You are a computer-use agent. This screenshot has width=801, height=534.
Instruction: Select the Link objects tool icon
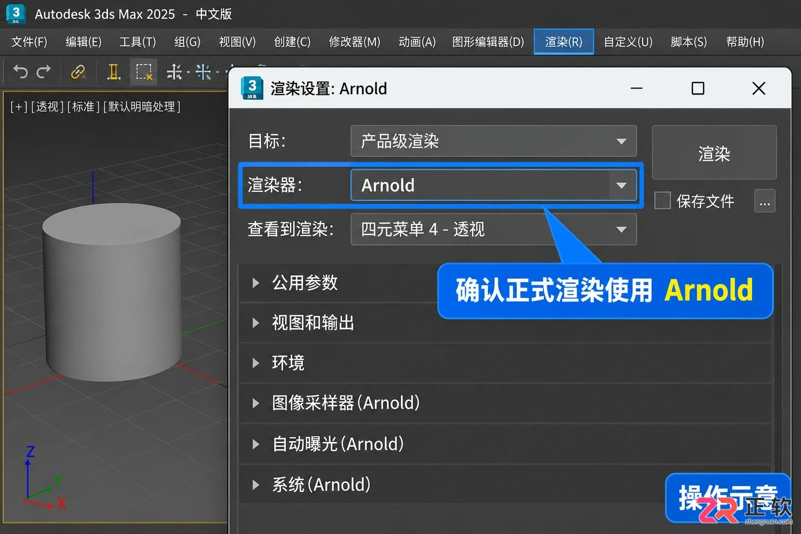click(78, 72)
